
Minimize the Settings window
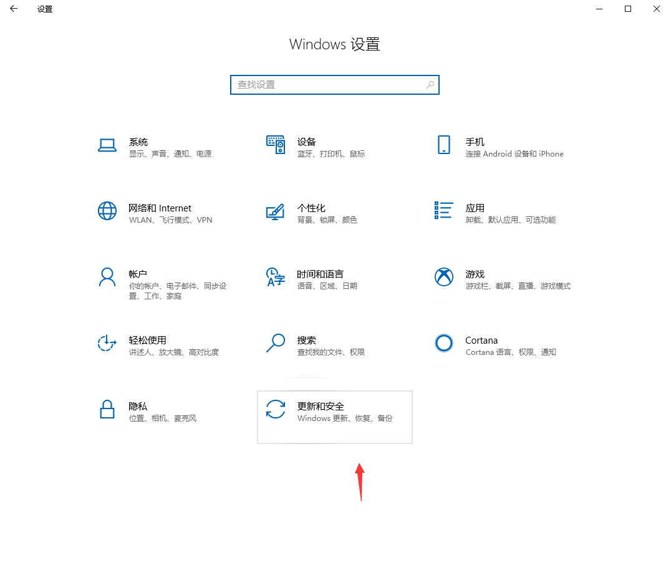pos(599,9)
